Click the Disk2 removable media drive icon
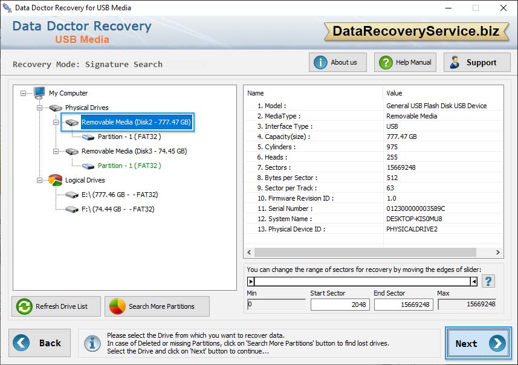This screenshot has width=518, height=365. pyautogui.click(x=72, y=123)
